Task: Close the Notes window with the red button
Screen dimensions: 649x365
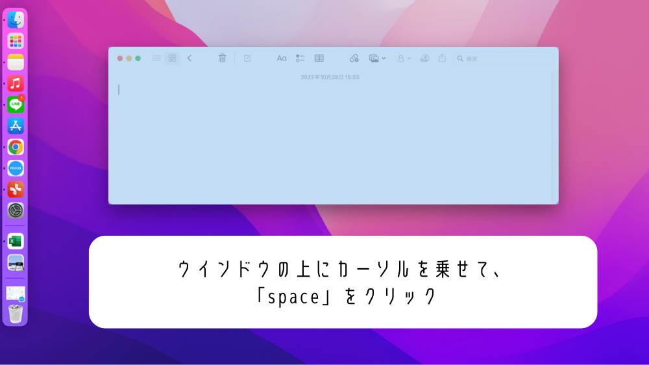Action: [x=120, y=58]
